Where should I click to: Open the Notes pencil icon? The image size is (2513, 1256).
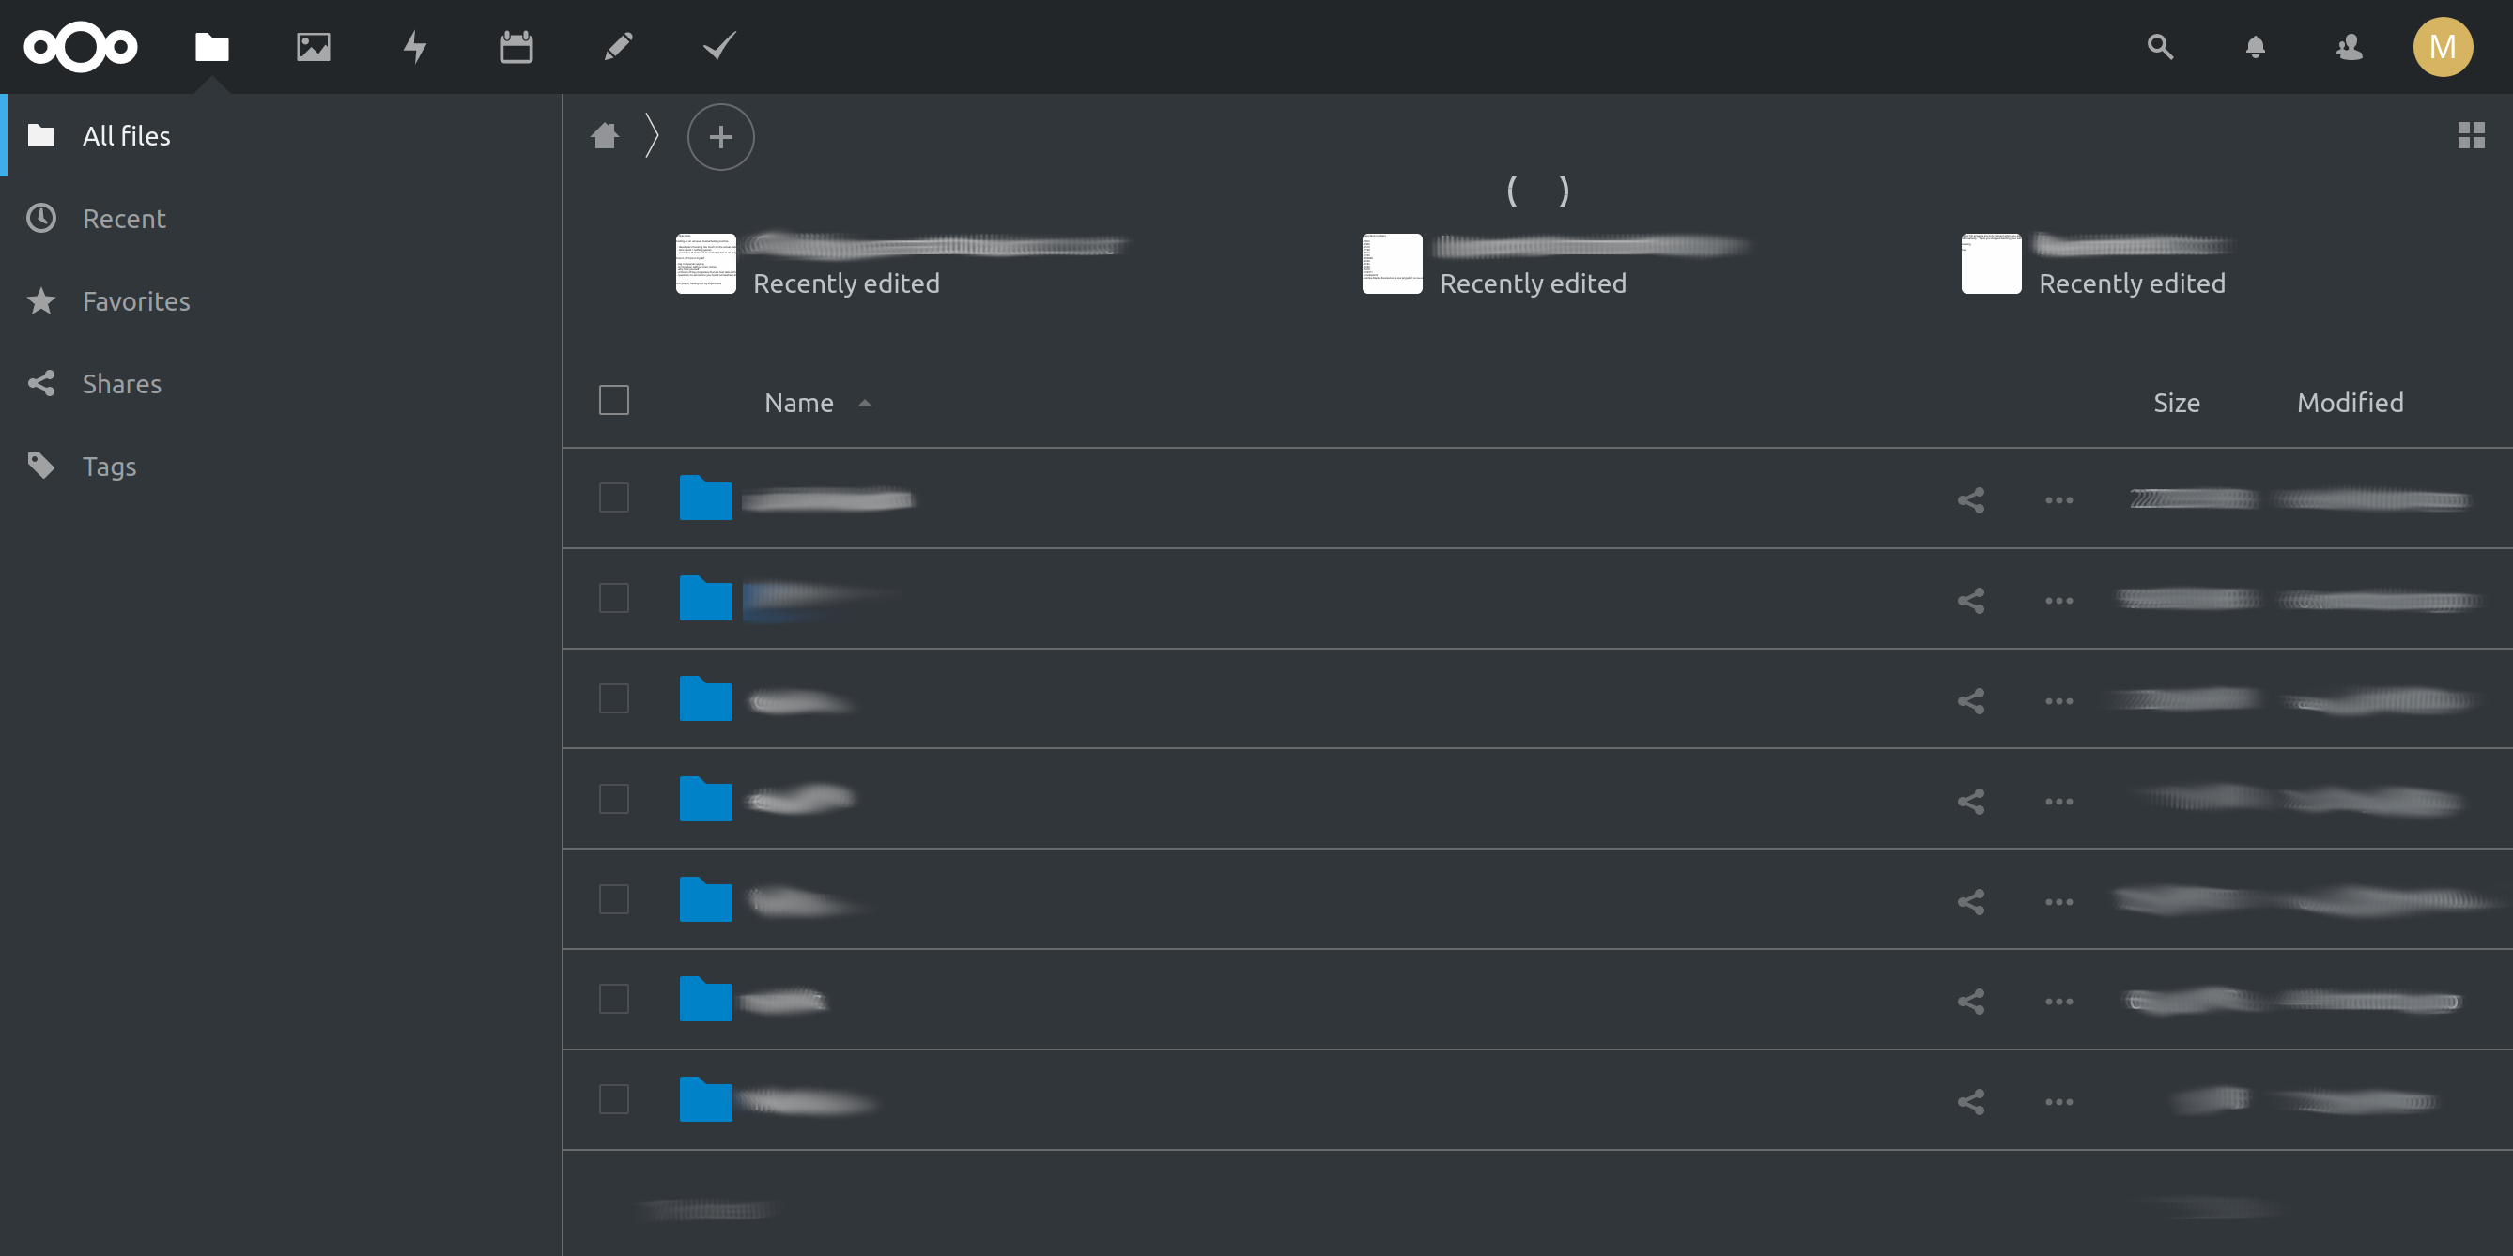[618, 47]
